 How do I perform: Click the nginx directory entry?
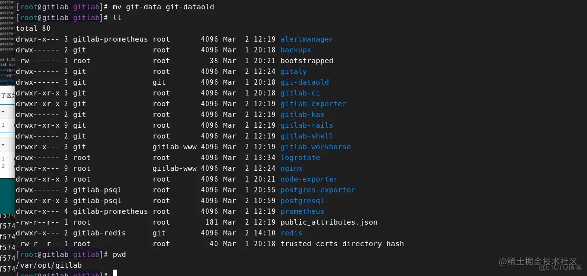tap(291, 168)
